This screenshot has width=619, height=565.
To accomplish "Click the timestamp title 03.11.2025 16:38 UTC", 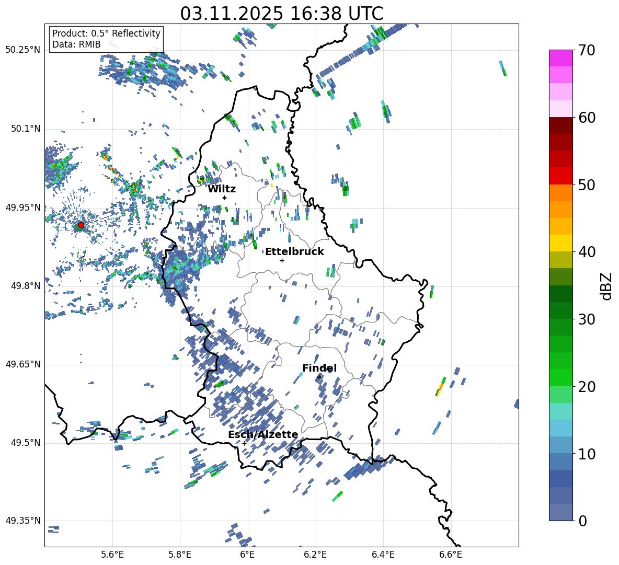I will pyautogui.click(x=281, y=14).
